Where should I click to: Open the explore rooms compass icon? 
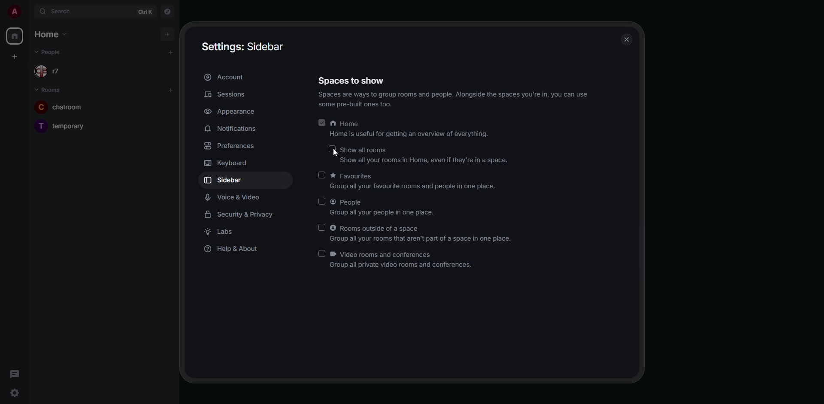[x=168, y=12]
